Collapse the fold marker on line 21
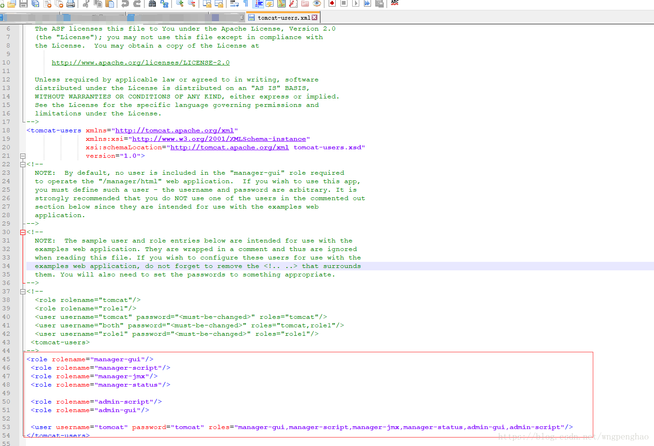This screenshot has width=654, height=446. [23, 156]
